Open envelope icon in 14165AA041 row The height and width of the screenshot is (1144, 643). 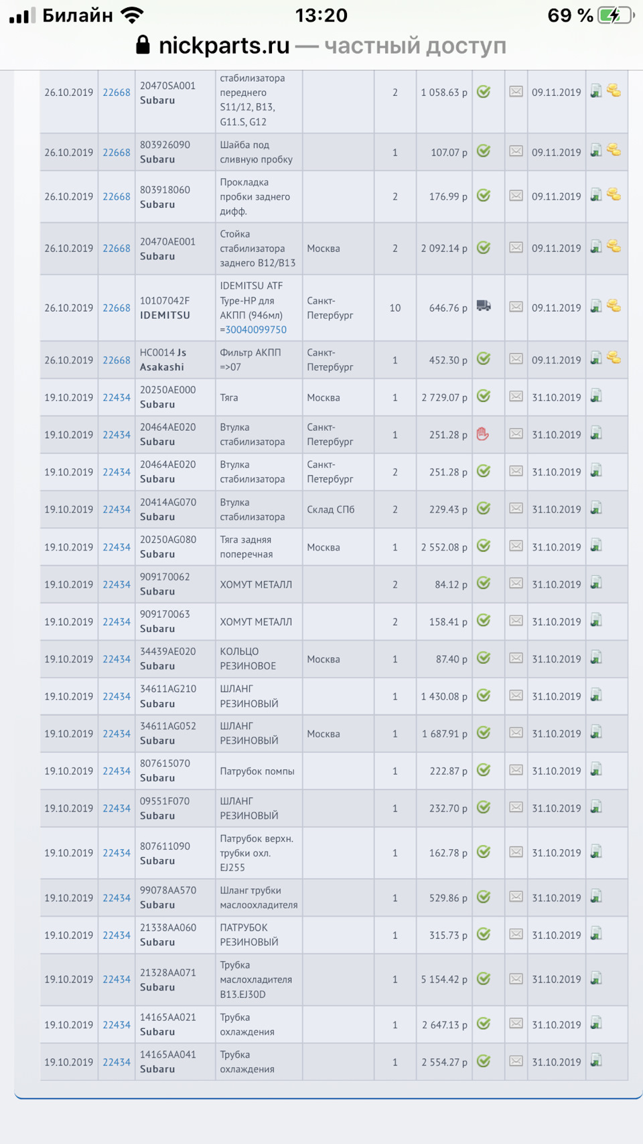(516, 1061)
